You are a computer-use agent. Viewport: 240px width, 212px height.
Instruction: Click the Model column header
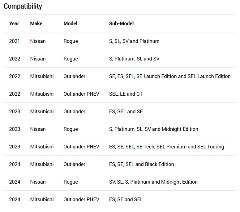(70, 23)
